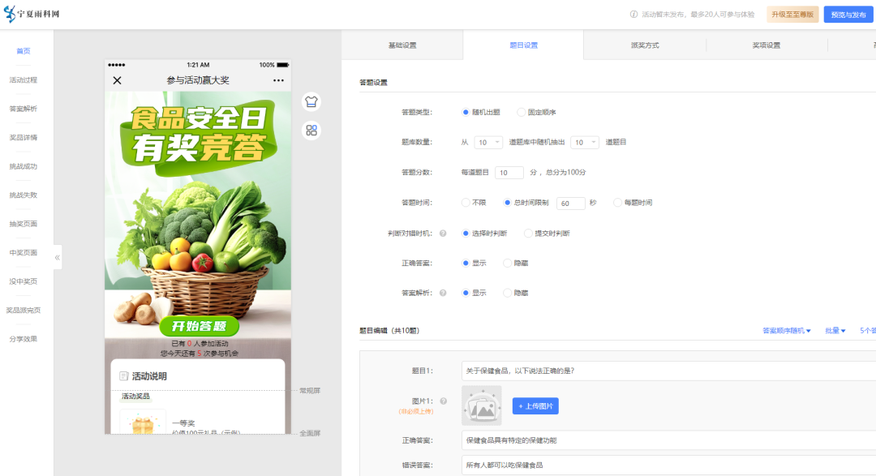Screen dimensions: 876x476
Task: Click the 答题设置 section heading
Action: pos(373,83)
